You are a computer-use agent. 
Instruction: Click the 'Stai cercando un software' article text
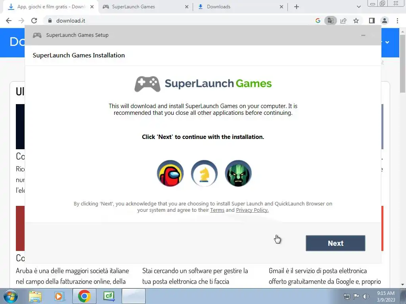click(x=195, y=276)
